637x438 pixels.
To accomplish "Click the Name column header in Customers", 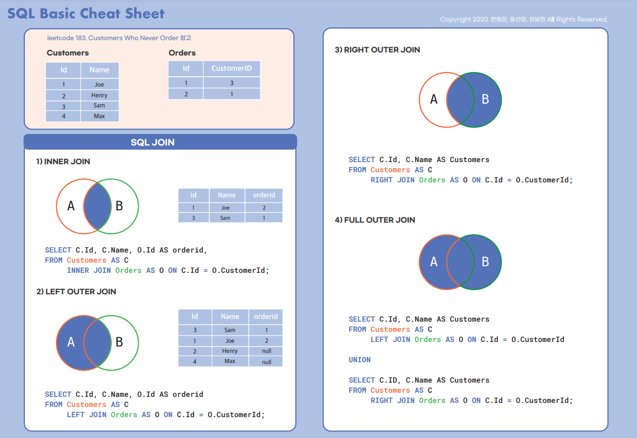I will 100,70.
